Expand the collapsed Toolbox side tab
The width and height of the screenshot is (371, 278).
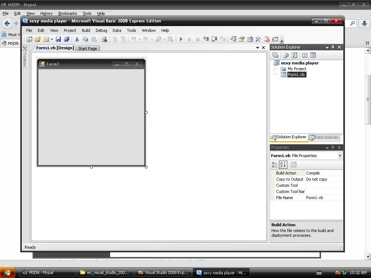coord(25,56)
